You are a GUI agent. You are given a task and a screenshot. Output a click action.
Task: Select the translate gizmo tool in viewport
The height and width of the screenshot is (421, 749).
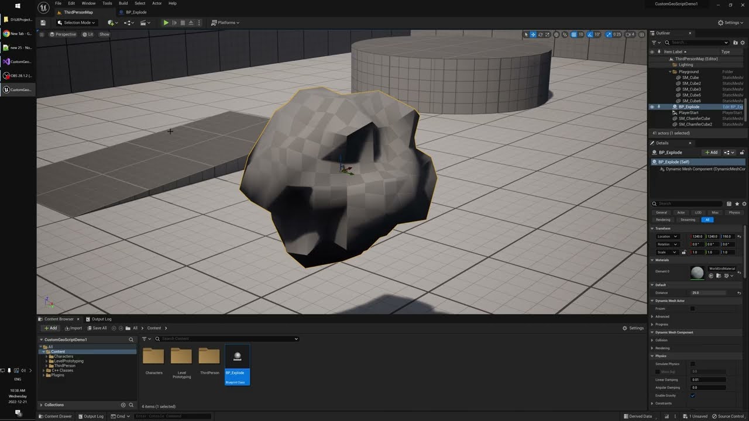pos(533,34)
